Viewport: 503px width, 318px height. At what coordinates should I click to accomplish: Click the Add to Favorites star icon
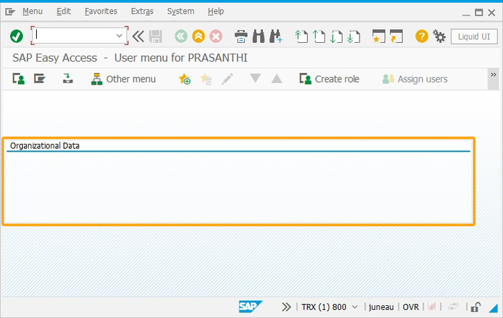click(184, 79)
